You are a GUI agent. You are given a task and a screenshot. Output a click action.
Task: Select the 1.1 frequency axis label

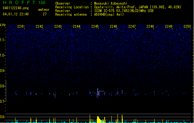coord(2,40)
